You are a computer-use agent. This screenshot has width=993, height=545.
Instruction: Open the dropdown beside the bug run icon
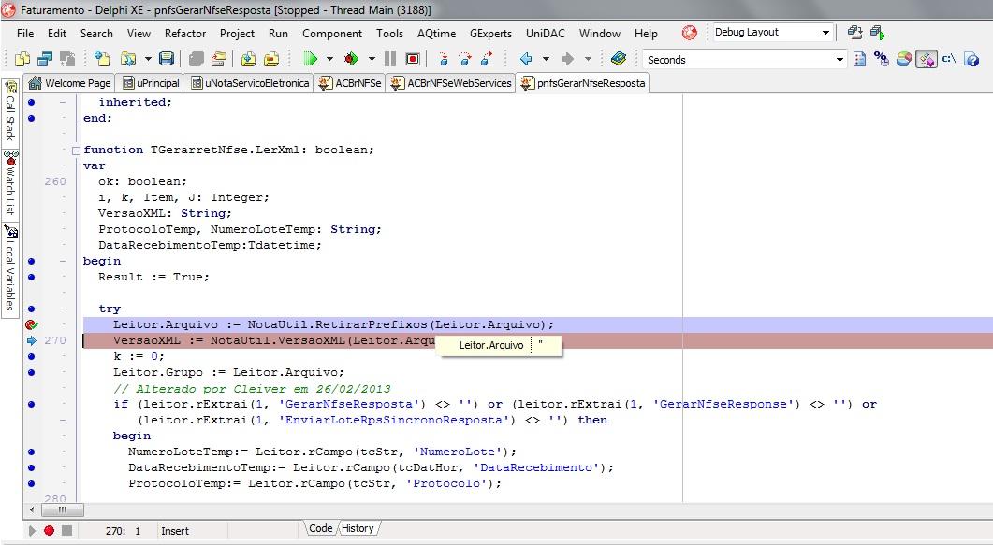pyautogui.click(x=372, y=59)
